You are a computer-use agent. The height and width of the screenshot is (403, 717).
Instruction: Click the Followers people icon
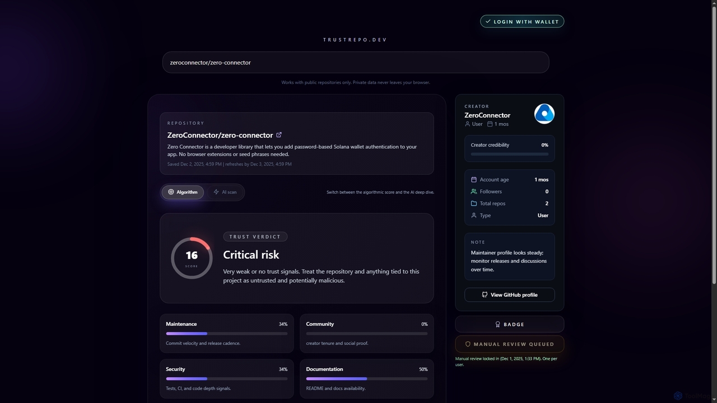pyautogui.click(x=474, y=191)
